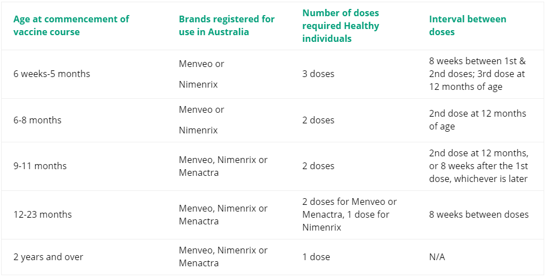
Task: Click the '3rd dose at 12 months' interval cell
Action: pyautogui.click(x=477, y=74)
